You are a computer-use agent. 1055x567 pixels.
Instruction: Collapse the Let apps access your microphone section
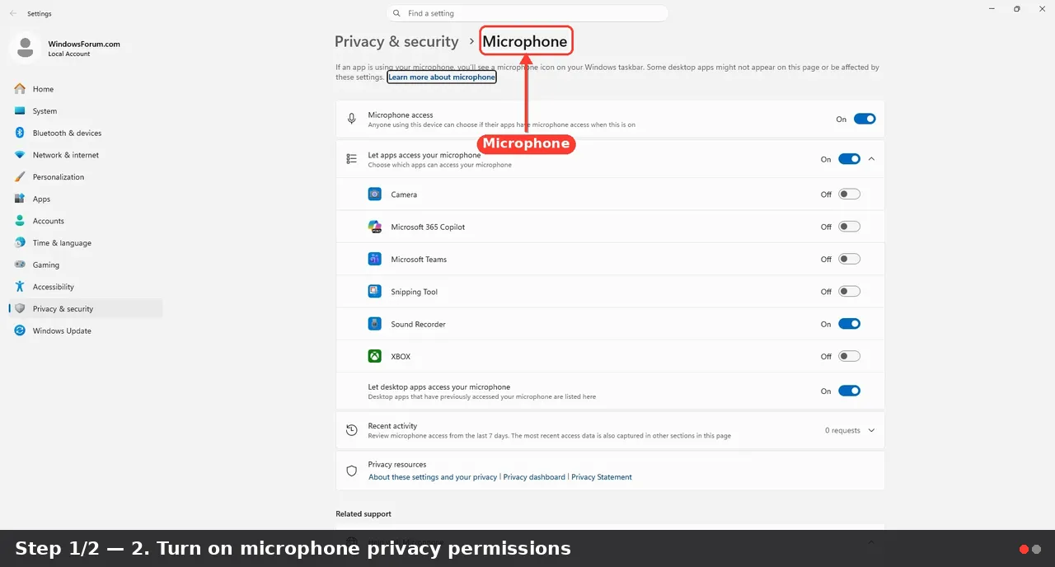[x=872, y=159]
